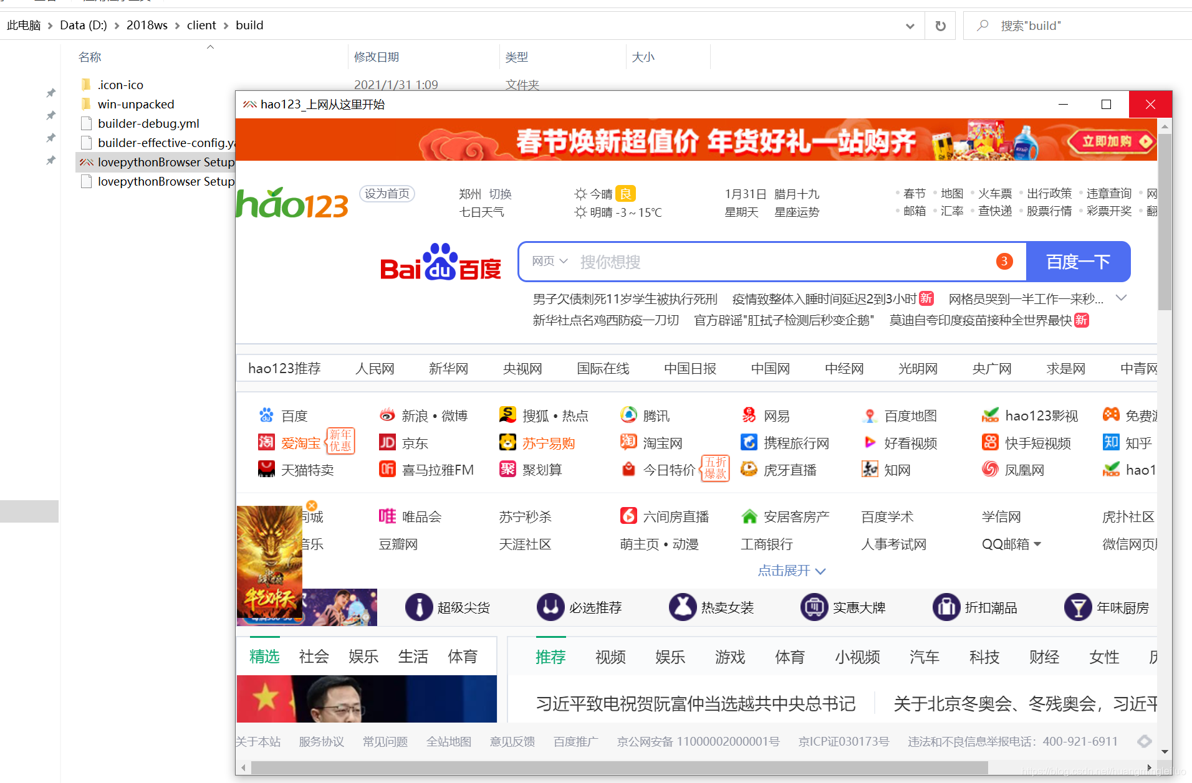Click the 京东 JD icon
Image resolution: width=1192 pixels, height=783 pixels.
tap(387, 442)
